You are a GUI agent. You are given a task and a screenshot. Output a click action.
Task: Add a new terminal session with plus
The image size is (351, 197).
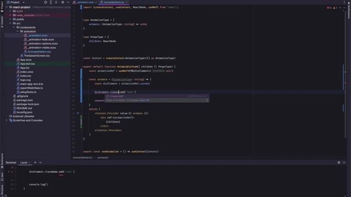35,163
